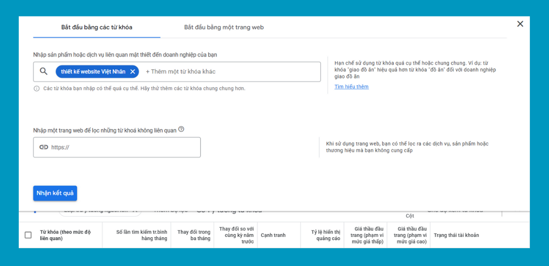
Task: Click the "Cạnh tranh" column header
Action: [273, 235]
